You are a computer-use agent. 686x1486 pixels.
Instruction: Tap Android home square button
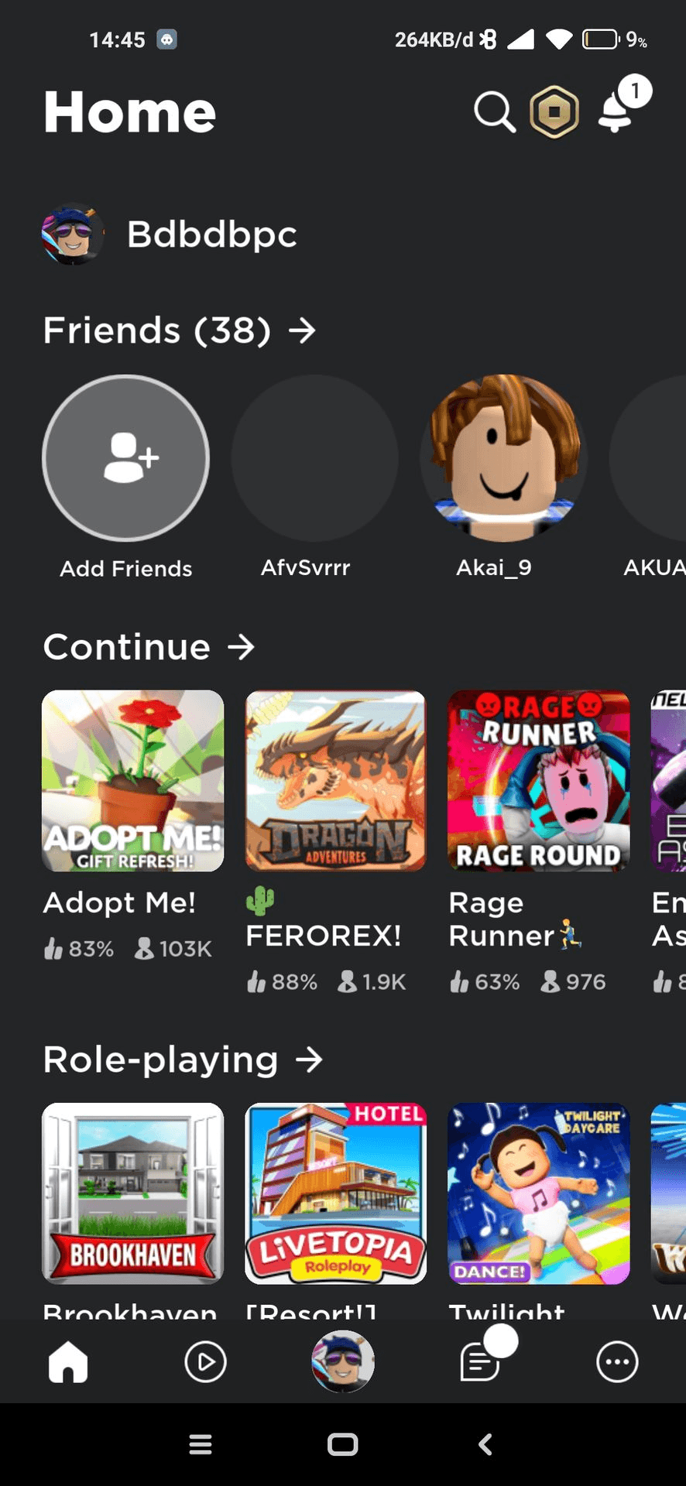(x=343, y=1444)
